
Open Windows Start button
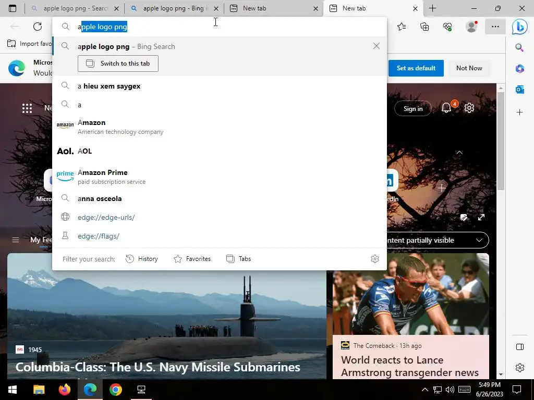point(13,390)
